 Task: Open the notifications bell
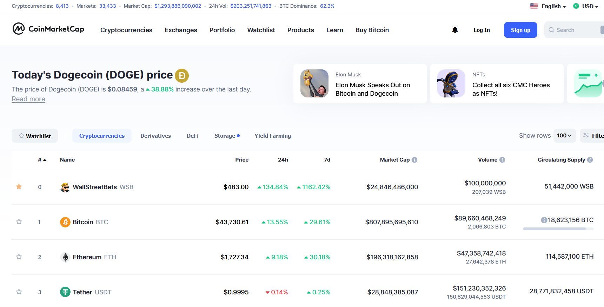coord(455,30)
